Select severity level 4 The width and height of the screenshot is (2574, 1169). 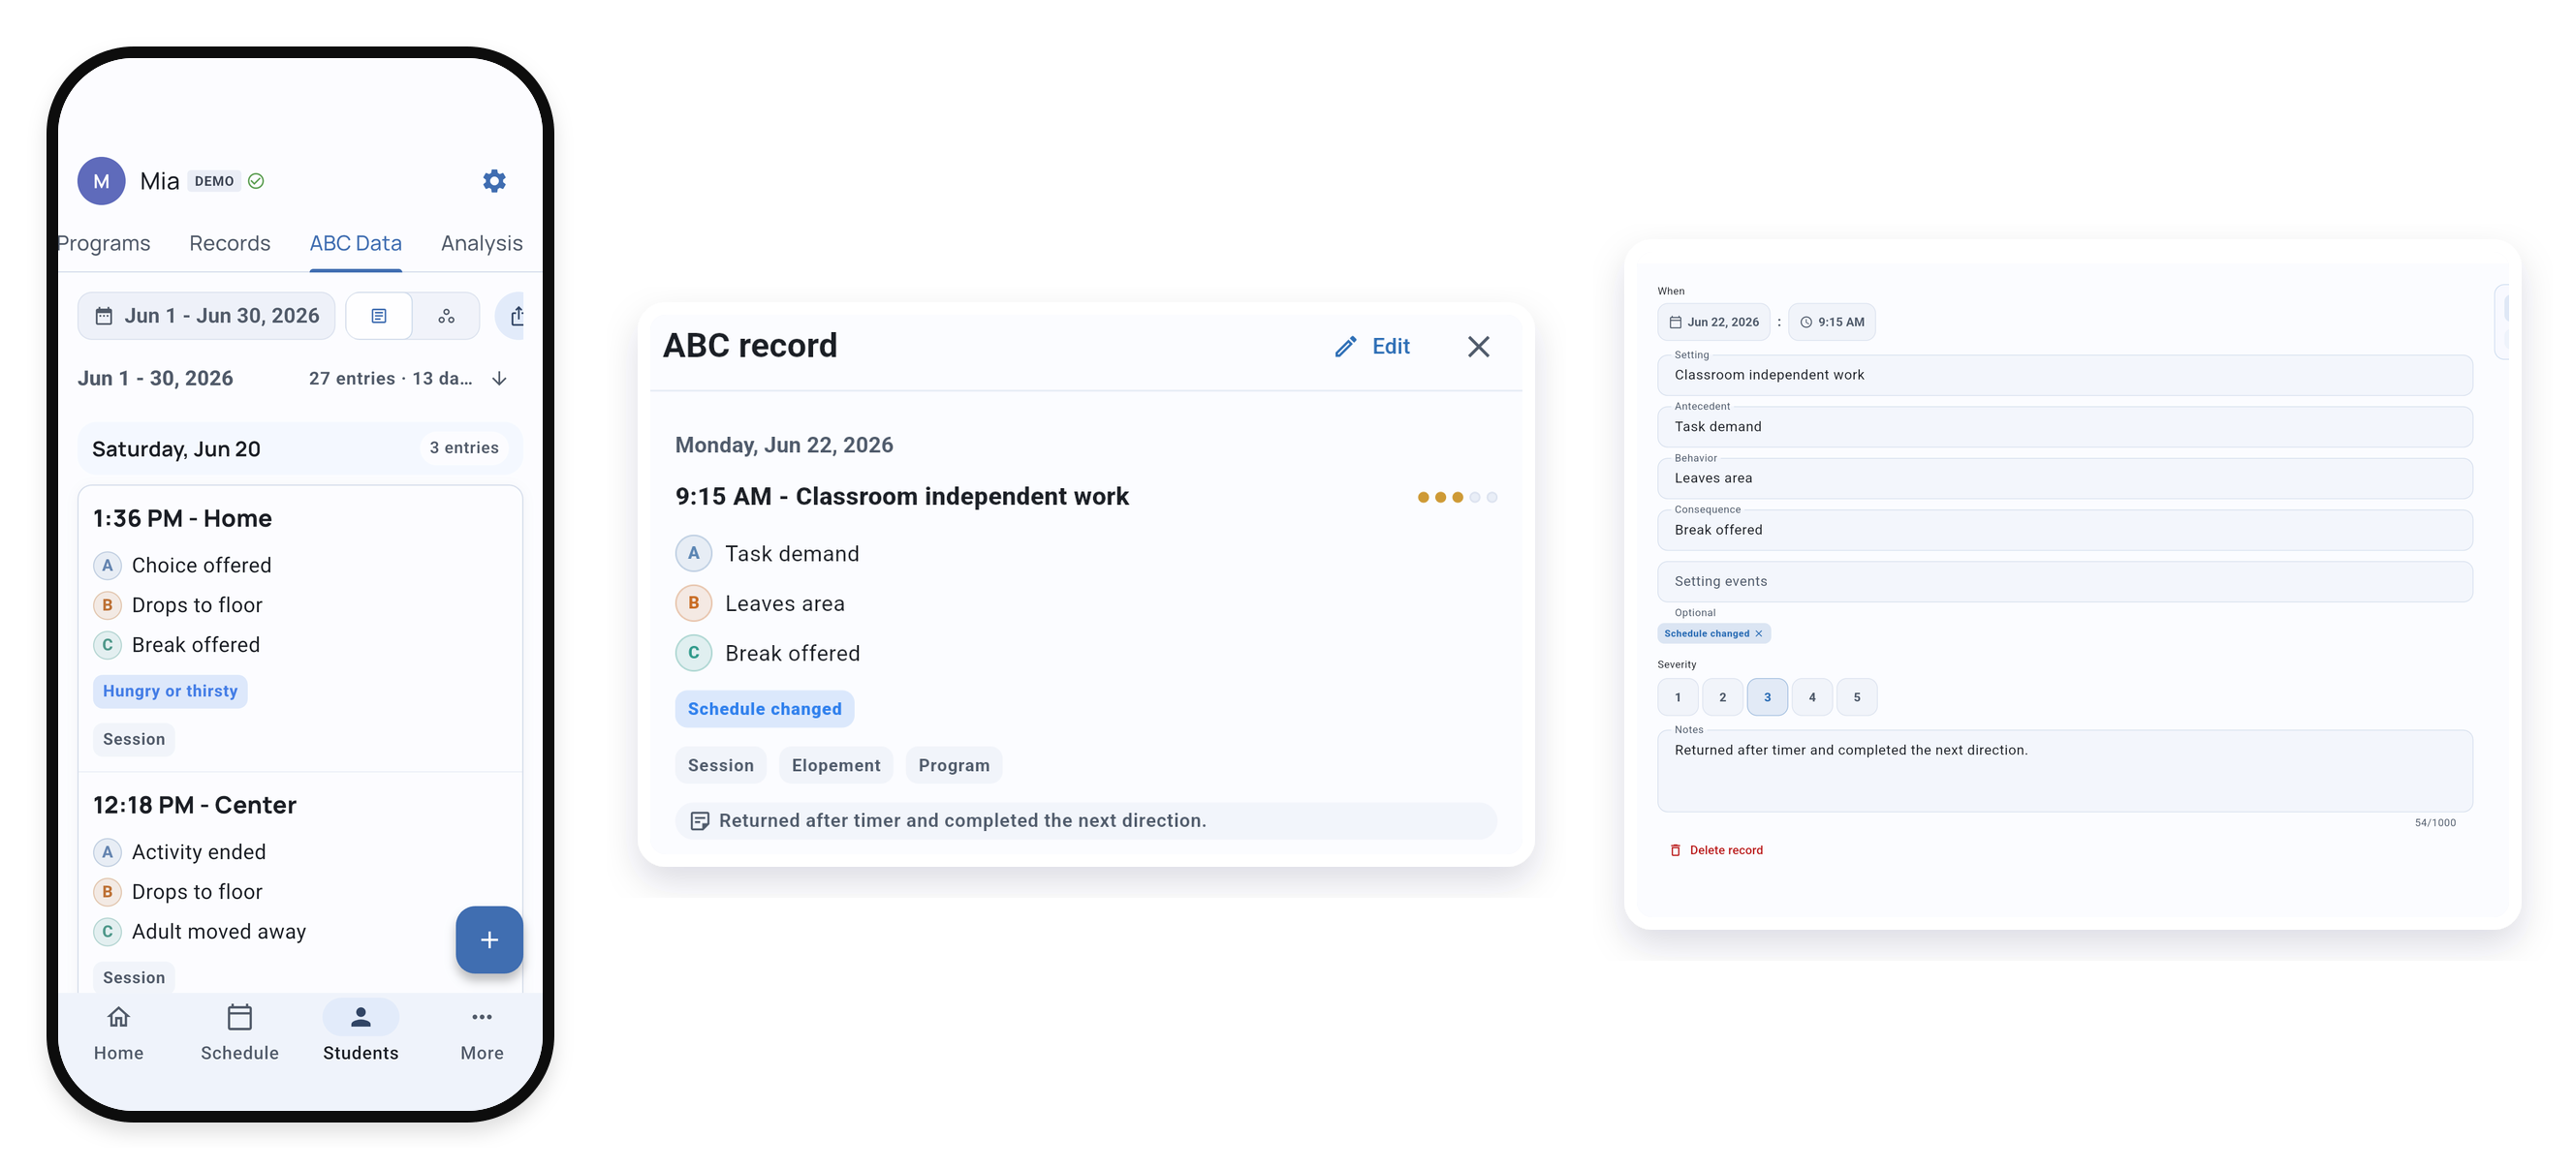point(1811,696)
